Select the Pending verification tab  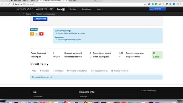[77, 71]
